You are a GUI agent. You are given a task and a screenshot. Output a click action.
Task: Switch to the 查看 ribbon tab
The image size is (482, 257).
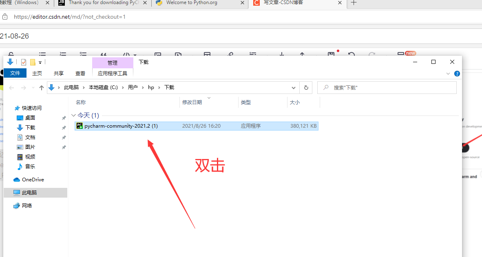coord(80,73)
